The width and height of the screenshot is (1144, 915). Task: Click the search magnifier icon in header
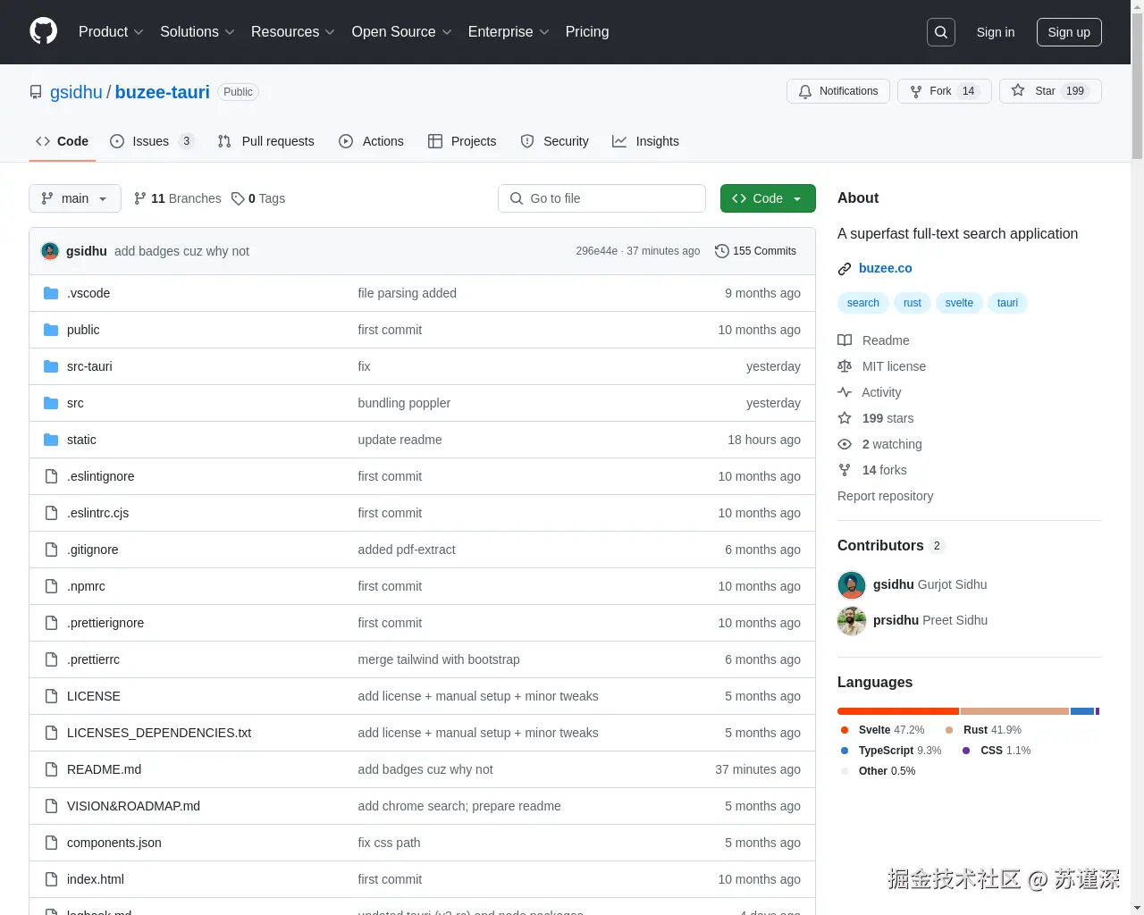(x=941, y=32)
